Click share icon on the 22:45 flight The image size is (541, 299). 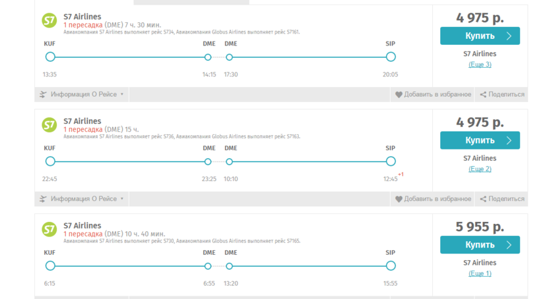pyautogui.click(x=483, y=199)
